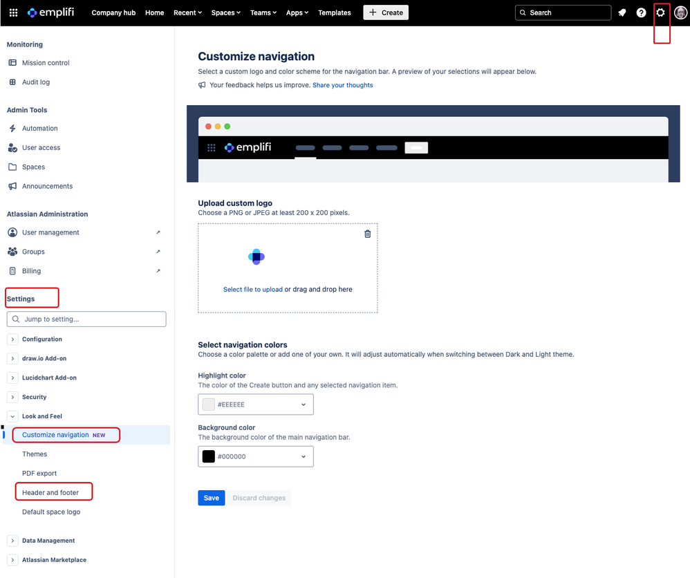Expand the Atlassian Marketplace section
Viewport: 690px width, 578px height.
pos(12,561)
